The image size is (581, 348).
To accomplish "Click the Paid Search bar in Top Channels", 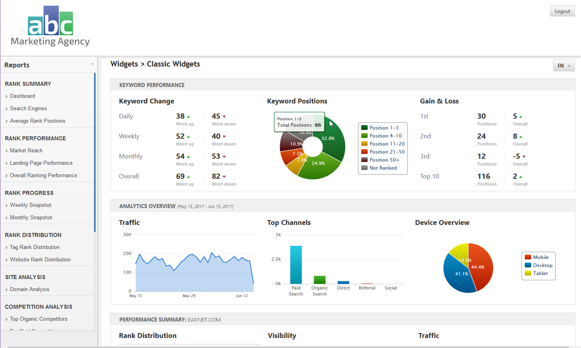I will pos(296,265).
